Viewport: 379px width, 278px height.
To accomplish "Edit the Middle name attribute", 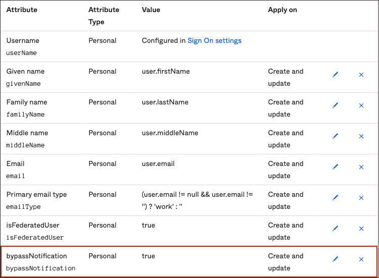I will (x=335, y=136).
